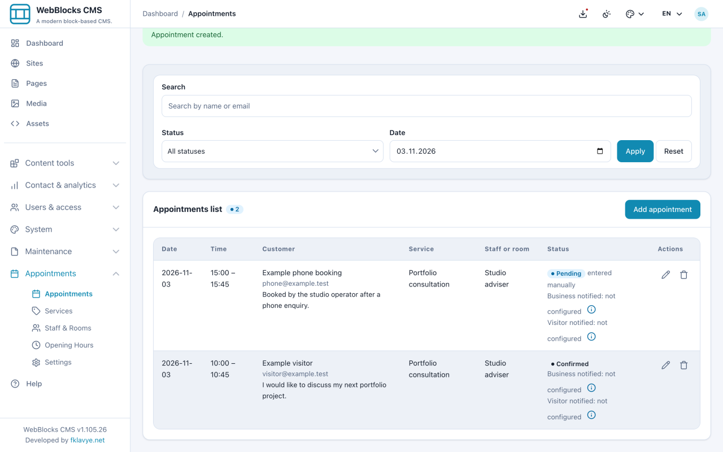
Task: Click the Add appointment button
Action: pyautogui.click(x=663, y=209)
